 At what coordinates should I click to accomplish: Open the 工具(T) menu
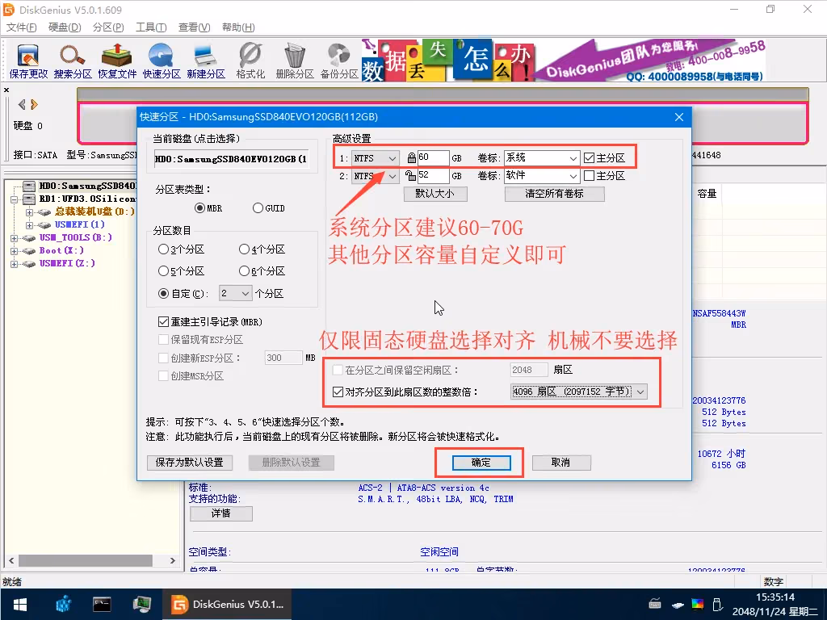point(151,27)
